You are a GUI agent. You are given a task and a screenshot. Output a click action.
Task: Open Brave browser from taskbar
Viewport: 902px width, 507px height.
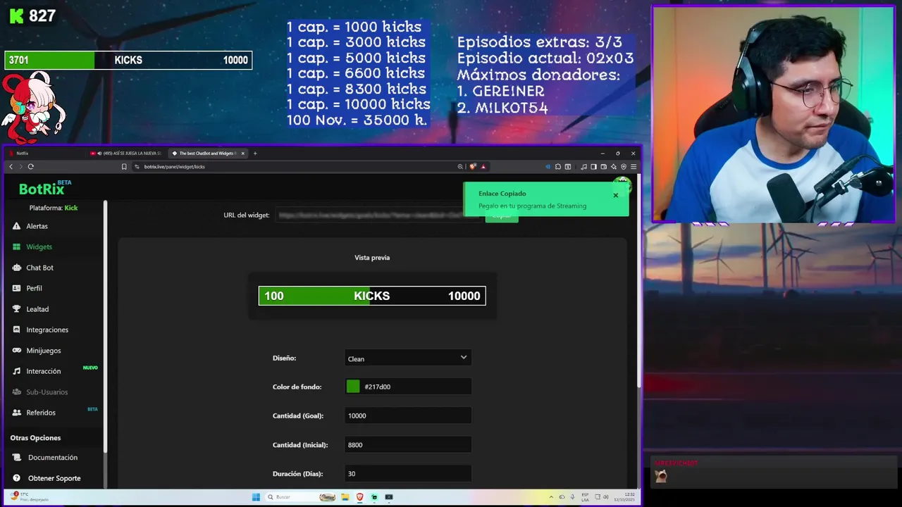[x=360, y=497]
